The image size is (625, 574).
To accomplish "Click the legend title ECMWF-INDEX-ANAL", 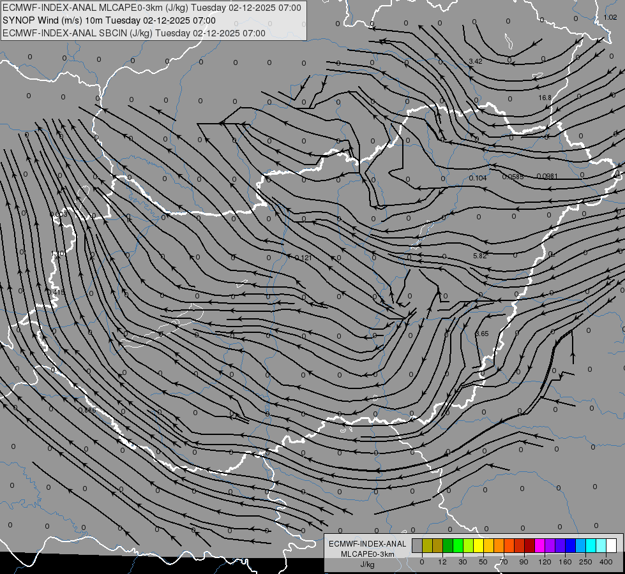I will pyautogui.click(x=368, y=544).
